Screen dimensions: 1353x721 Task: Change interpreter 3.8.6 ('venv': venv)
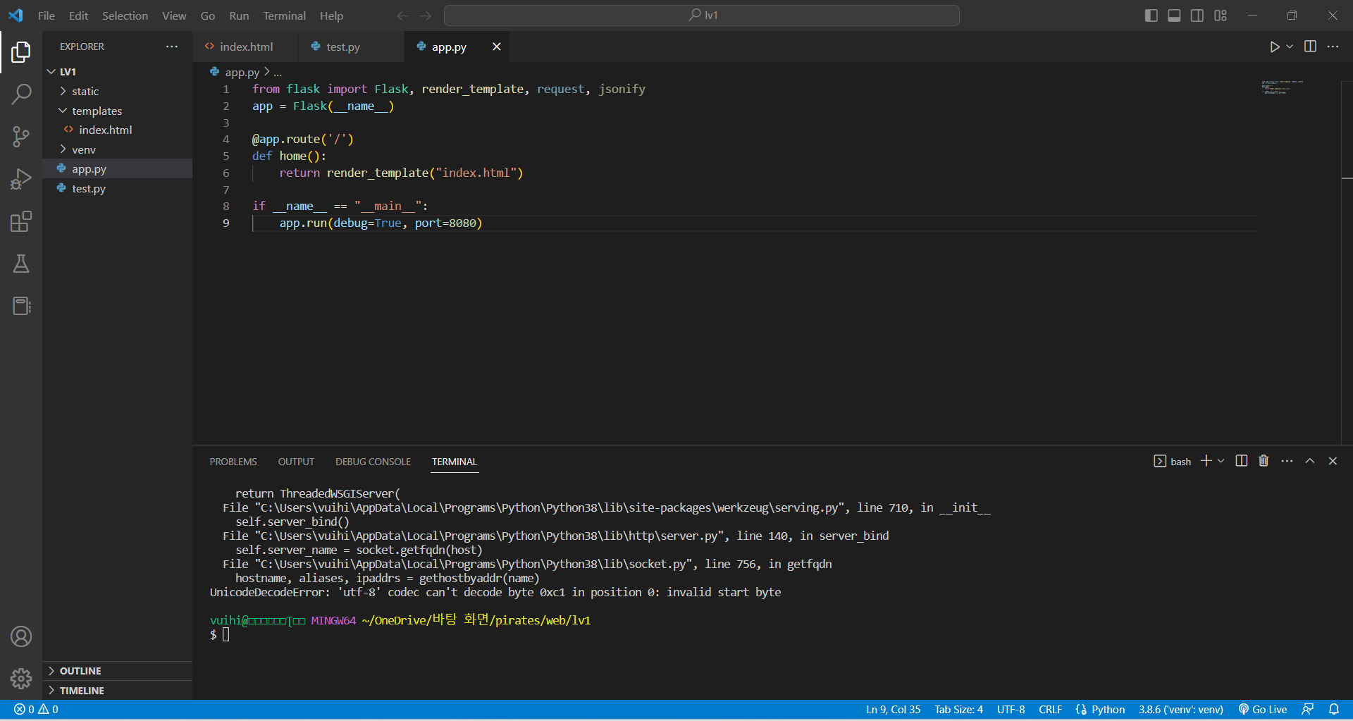tap(1180, 709)
